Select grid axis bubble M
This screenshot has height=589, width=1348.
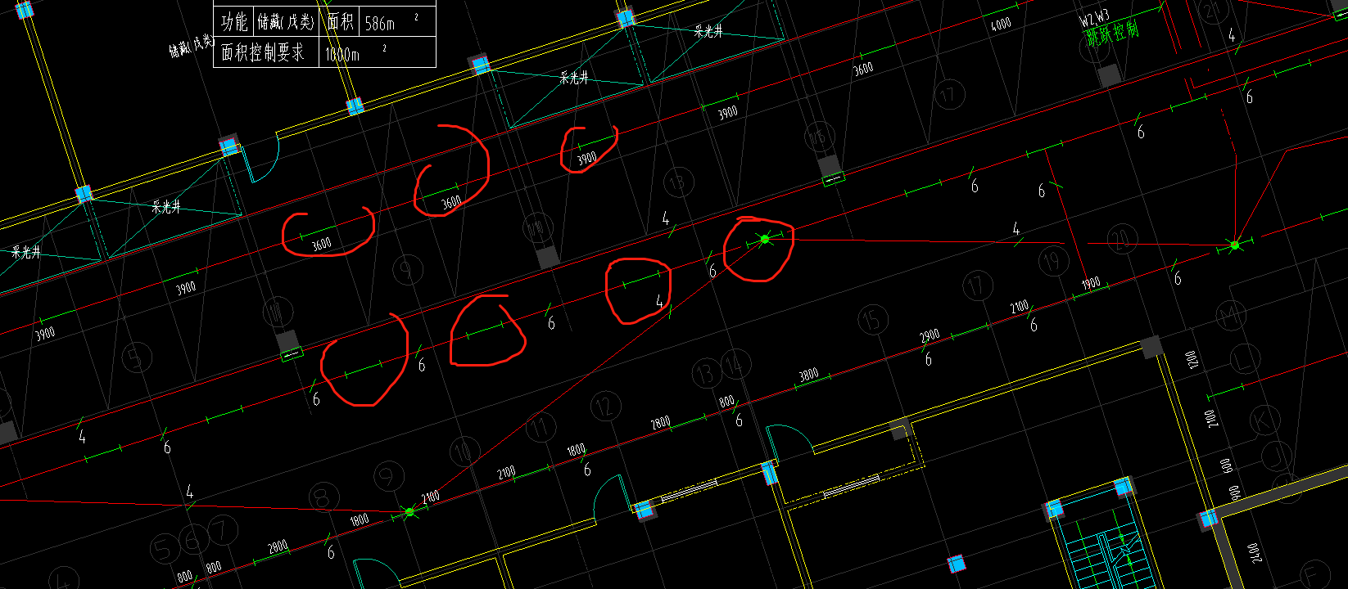(1229, 315)
